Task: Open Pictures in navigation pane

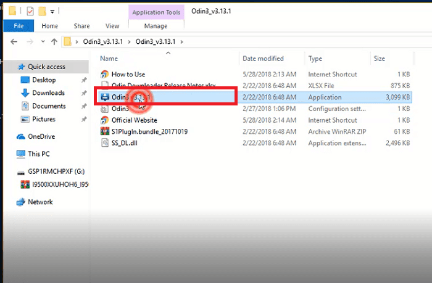Action: point(44,119)
